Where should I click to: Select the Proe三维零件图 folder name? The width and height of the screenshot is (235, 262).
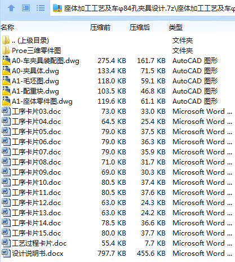[36, 51]
